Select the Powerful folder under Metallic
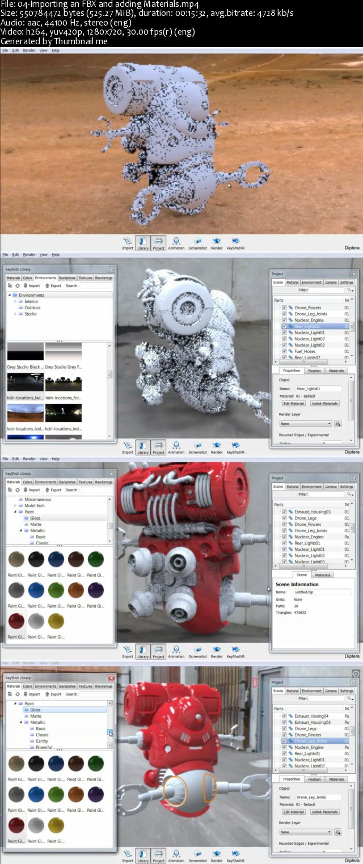363x864 pixels. point(44,747)
